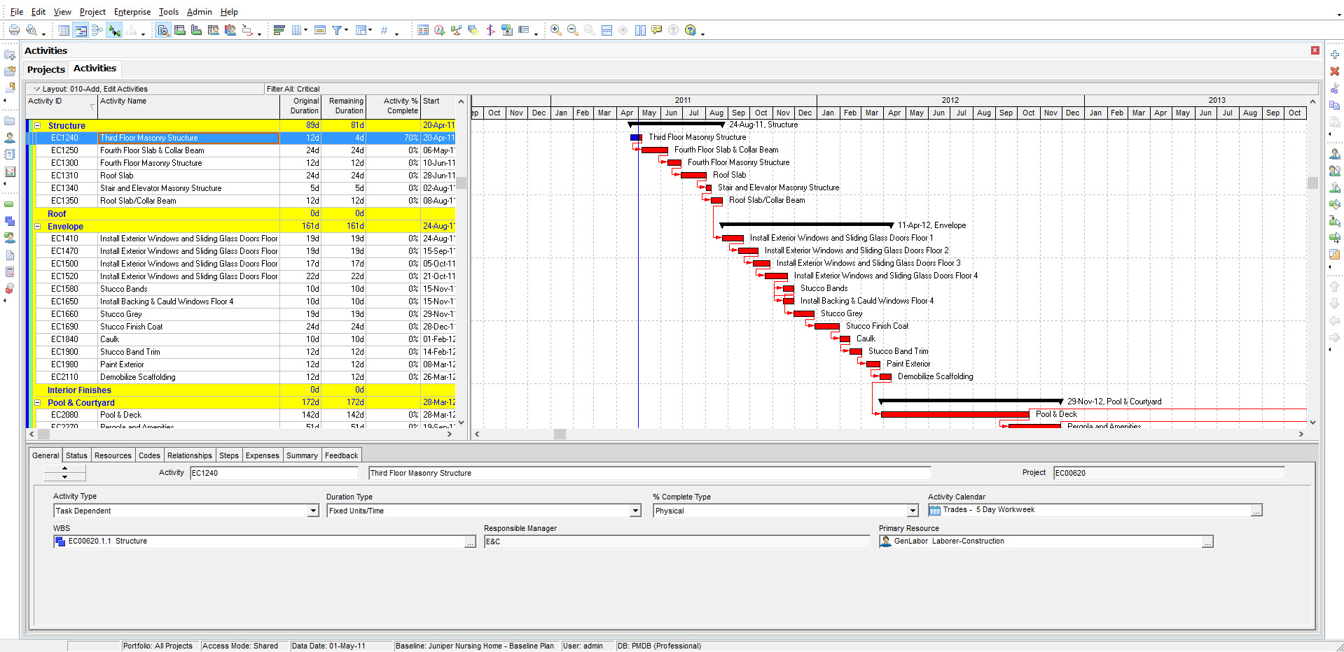Expand the Layout 010-Add options arrow
The height and width of the screenshot is (652, 1344).
tap(37, 89)
